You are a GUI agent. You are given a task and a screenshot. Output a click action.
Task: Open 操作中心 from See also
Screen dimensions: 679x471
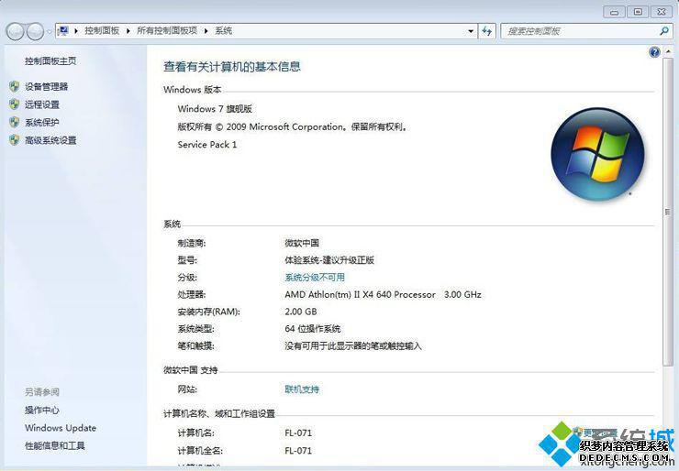(x=42, y=410)
